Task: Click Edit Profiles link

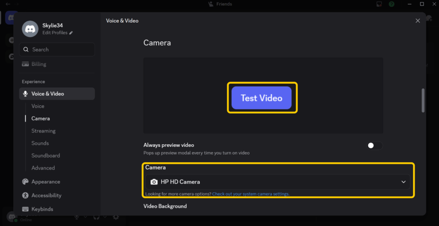Action: point(55,33)
